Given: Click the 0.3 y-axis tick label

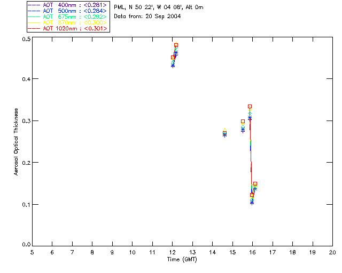Looking at the screenshot, I should 26,121.
